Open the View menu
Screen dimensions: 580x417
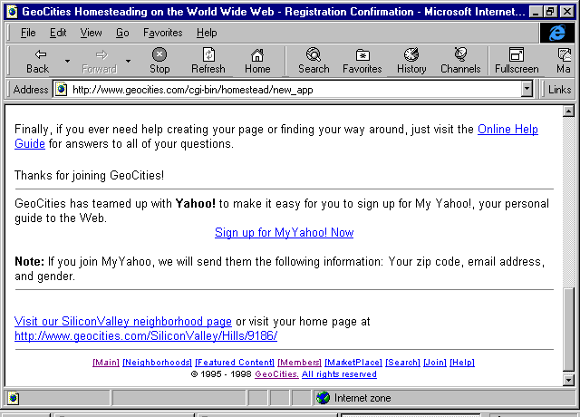tap(91, 33)
